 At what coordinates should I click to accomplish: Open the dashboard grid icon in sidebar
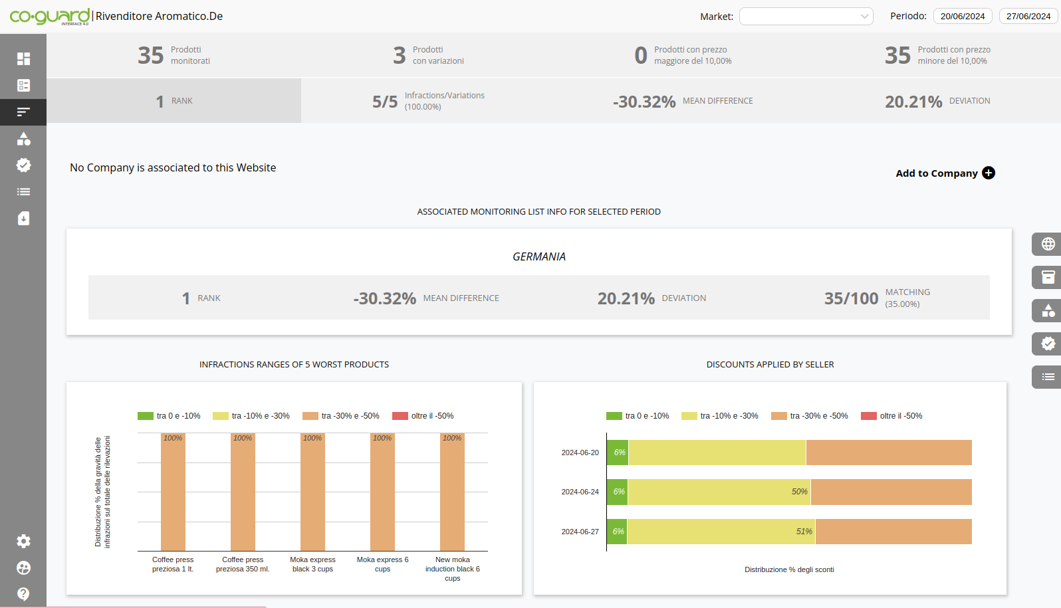click(23, 58)
